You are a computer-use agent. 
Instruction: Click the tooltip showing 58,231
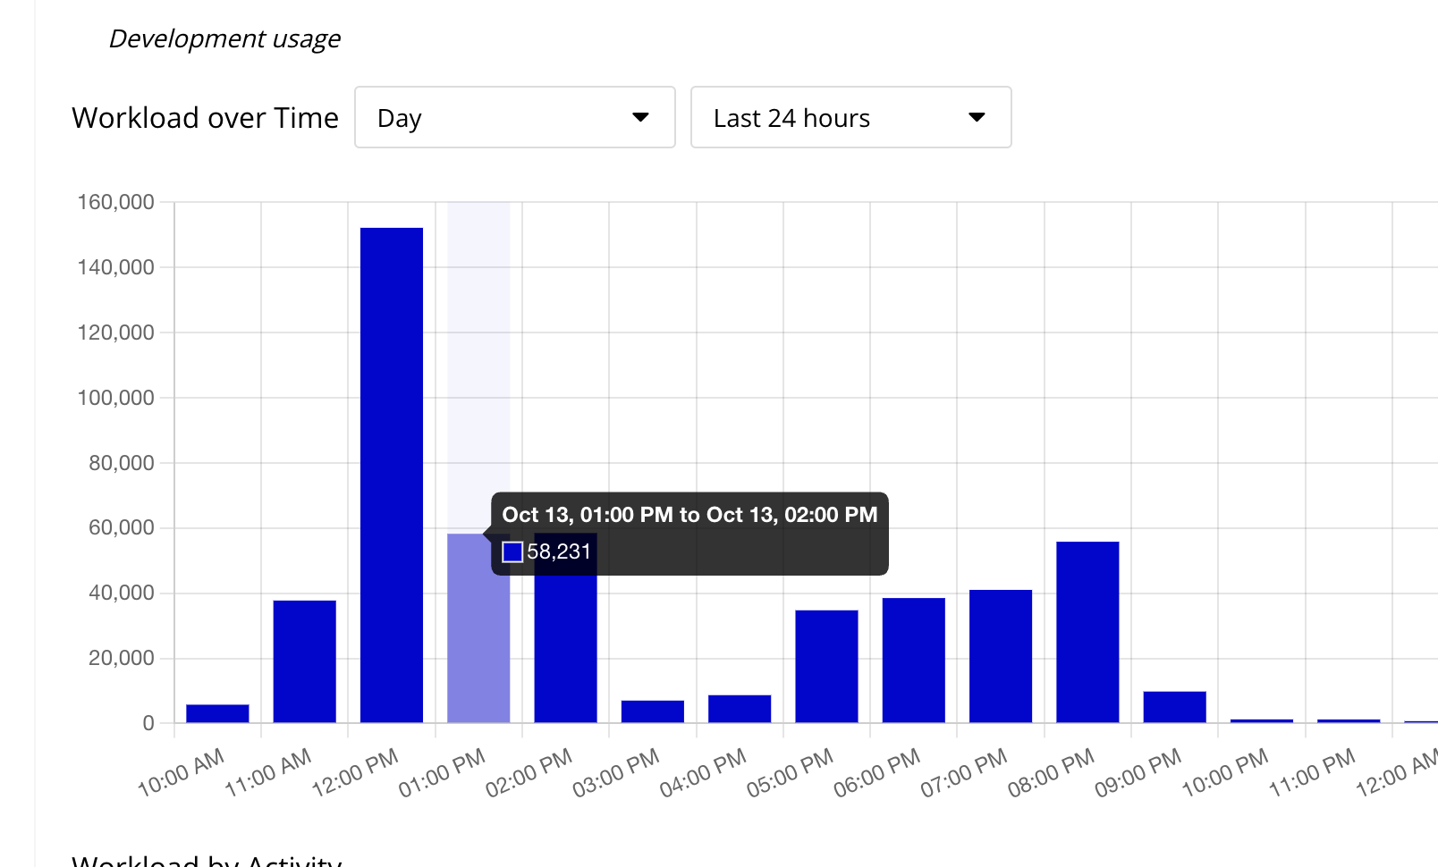(x=689, y=534)
